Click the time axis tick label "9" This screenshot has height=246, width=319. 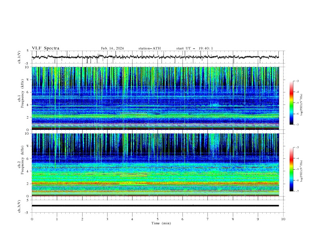click(258, 219)
